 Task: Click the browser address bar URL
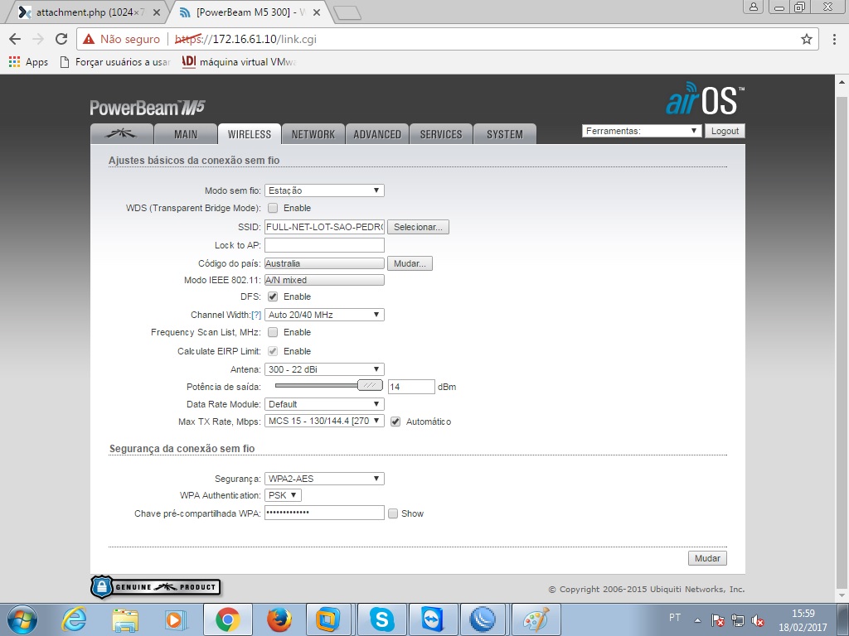(x=245, y=39)
